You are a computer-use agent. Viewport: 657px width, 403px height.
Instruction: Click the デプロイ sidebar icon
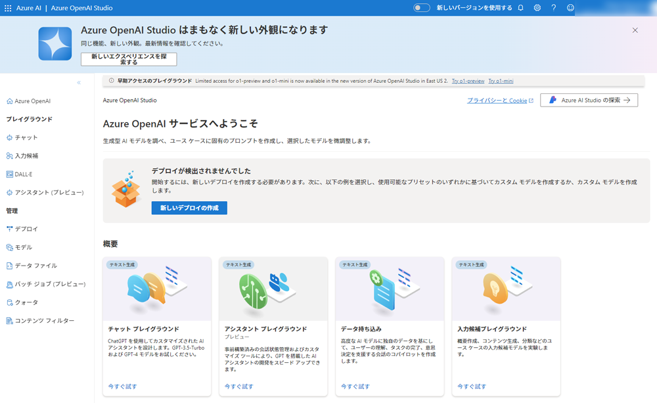tap(9, 229)
